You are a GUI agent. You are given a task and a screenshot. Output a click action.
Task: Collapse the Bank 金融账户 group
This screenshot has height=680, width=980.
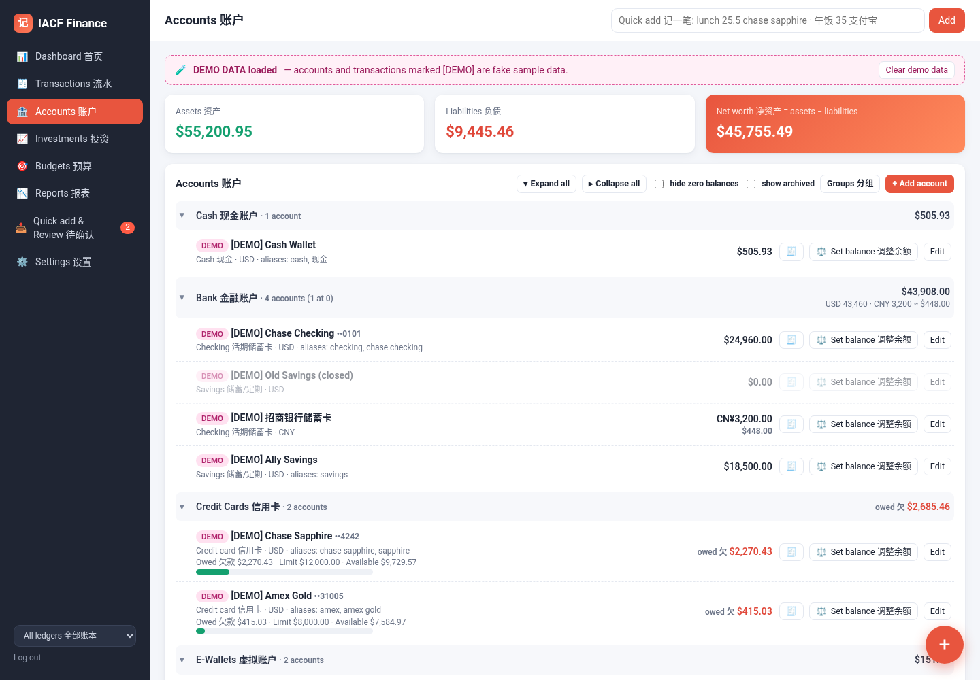coord(182,298)
